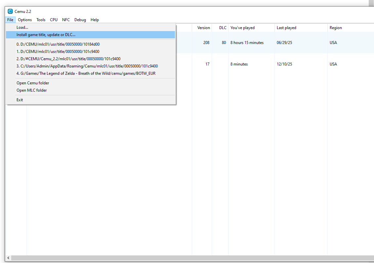Load recent BOTW_EUR game folder
The image size is (374, 263).
click(86, 73)
